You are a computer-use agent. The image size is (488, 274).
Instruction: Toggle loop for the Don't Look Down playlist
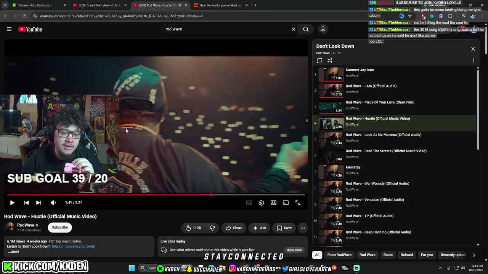319,61
